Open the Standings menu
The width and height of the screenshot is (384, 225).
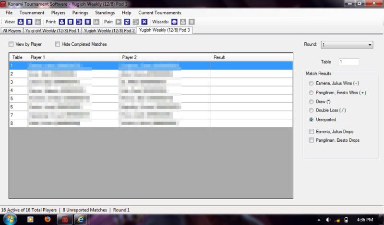(x=105, y=13)
